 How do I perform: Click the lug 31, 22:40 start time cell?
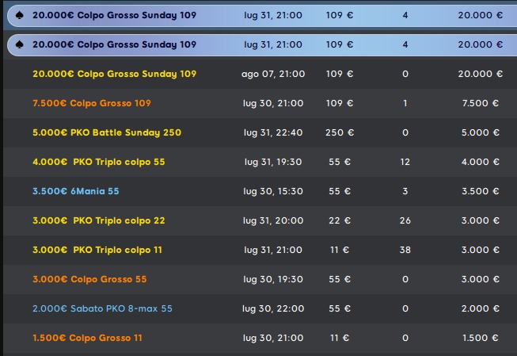click(273, 132)
